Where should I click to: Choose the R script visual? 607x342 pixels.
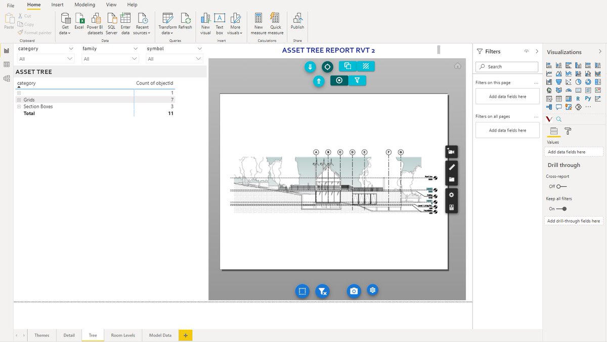click(x=578, y=99)
